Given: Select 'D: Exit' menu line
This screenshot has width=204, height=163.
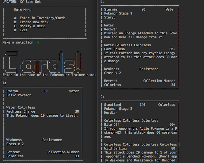Looking at the screenshot, I should (20, 30).
